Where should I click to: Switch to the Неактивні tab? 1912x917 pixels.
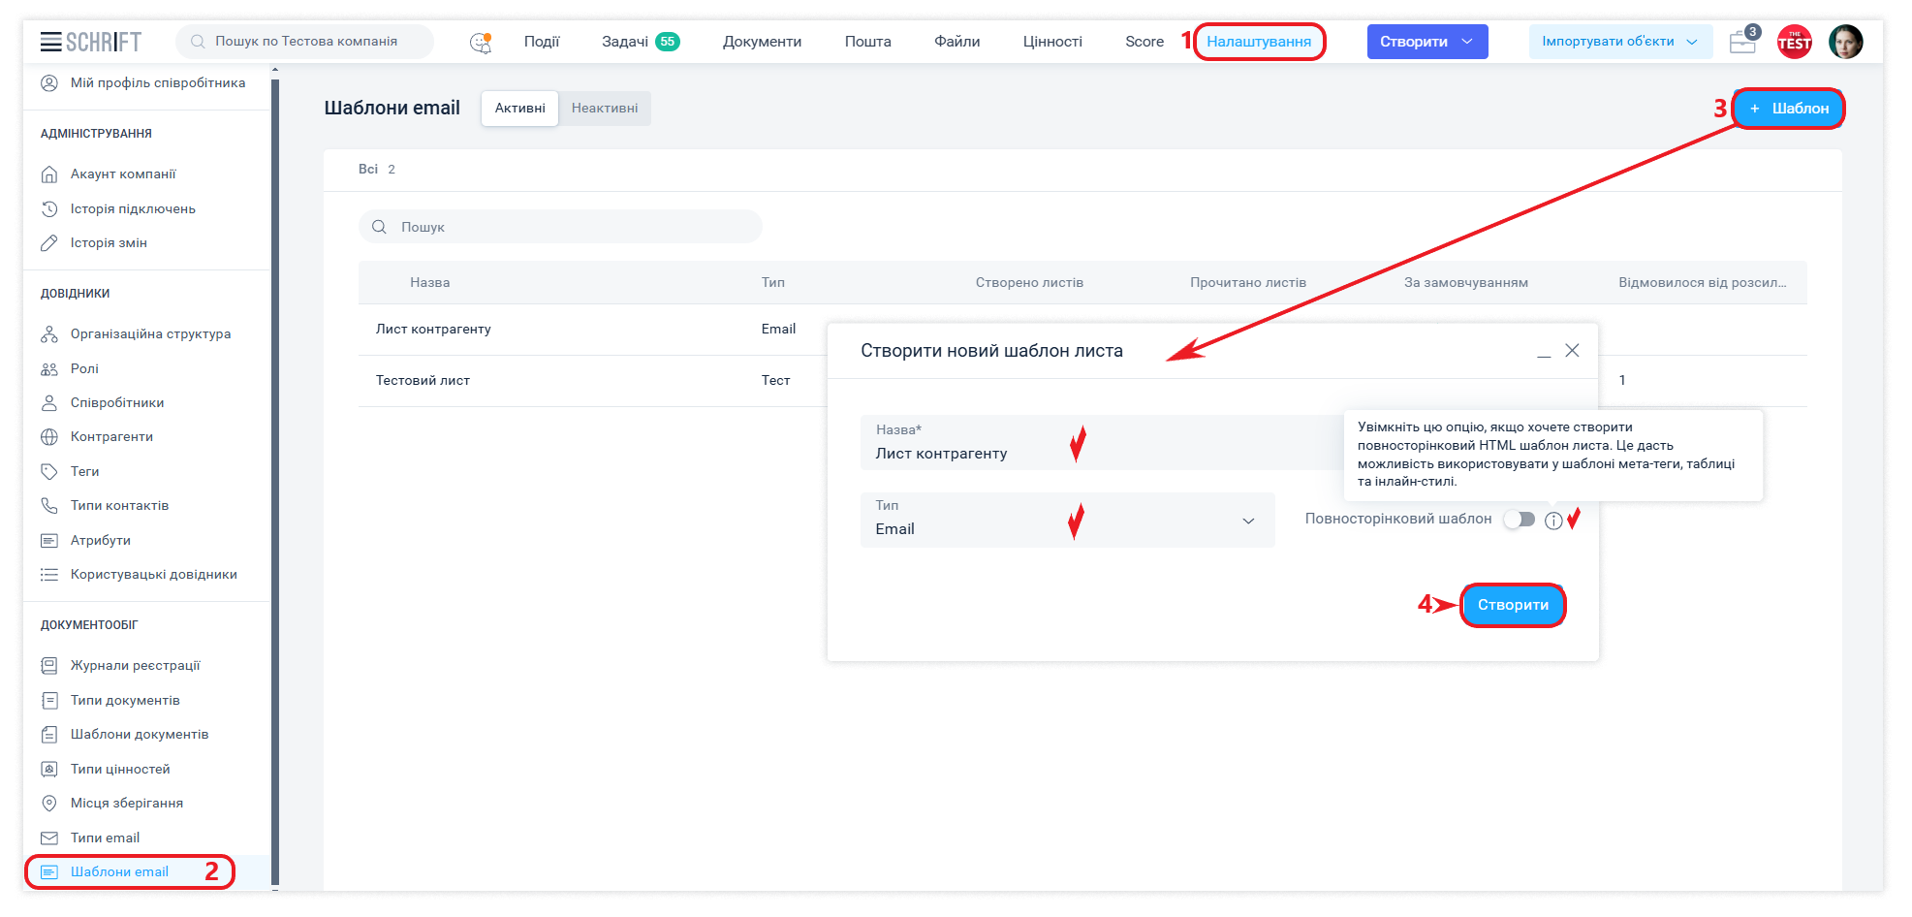point(605,109)
